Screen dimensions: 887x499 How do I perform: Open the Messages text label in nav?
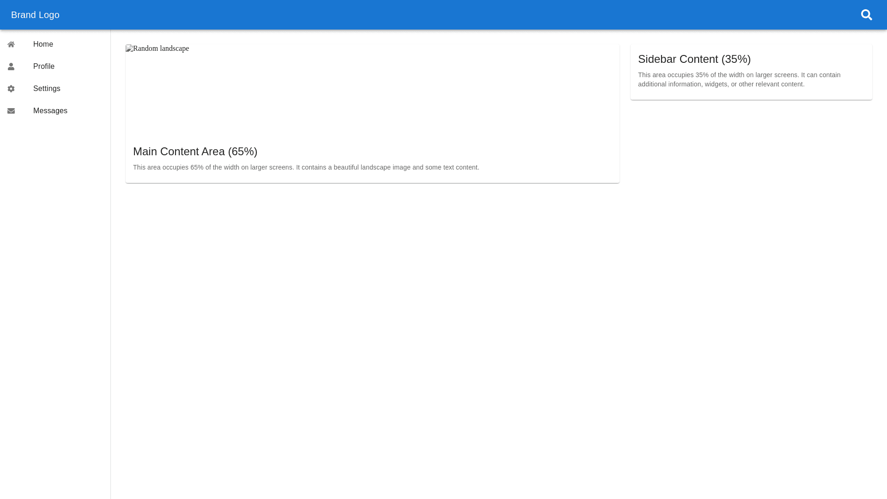coord(50,111)
